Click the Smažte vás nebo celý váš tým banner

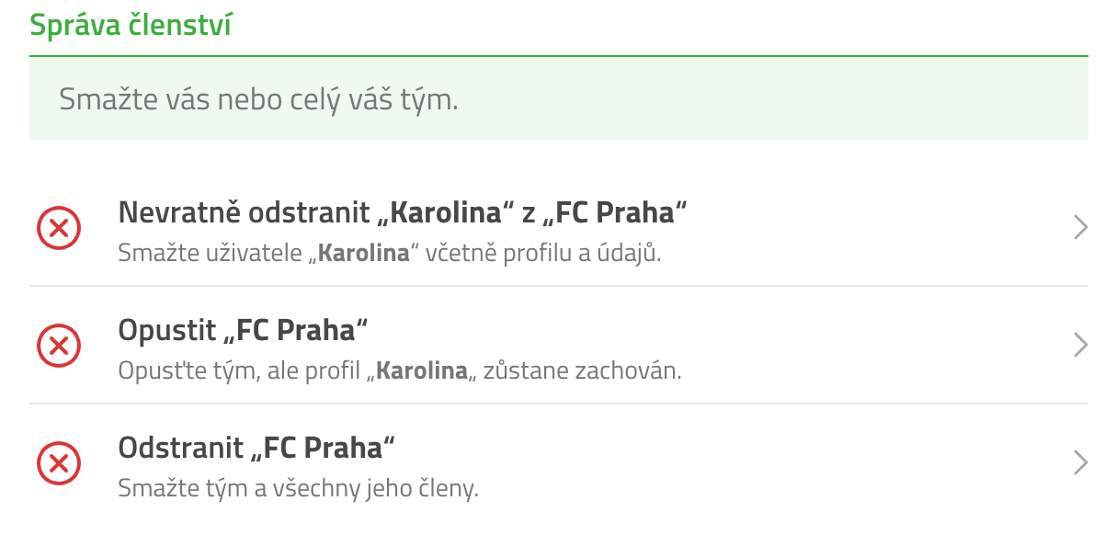559,98
